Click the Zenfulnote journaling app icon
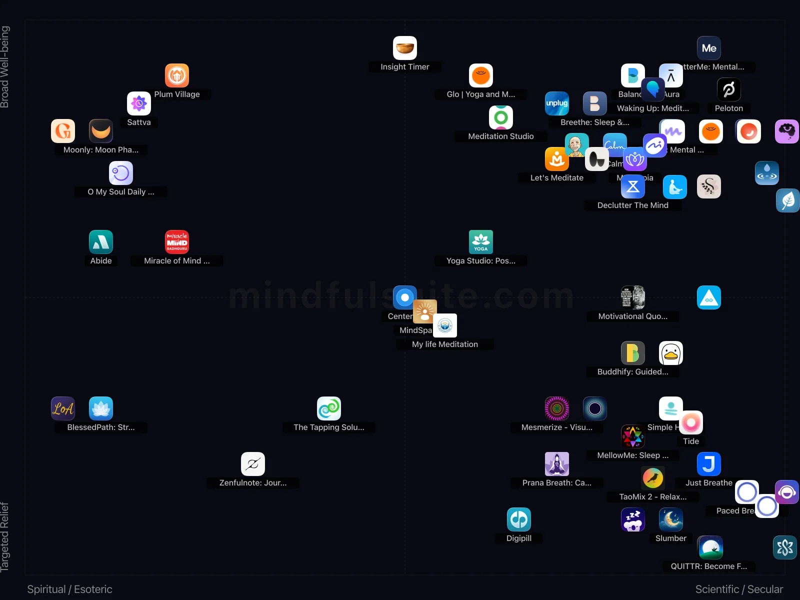This screenshot has width=800, height=600. click(x=252, y=464)
